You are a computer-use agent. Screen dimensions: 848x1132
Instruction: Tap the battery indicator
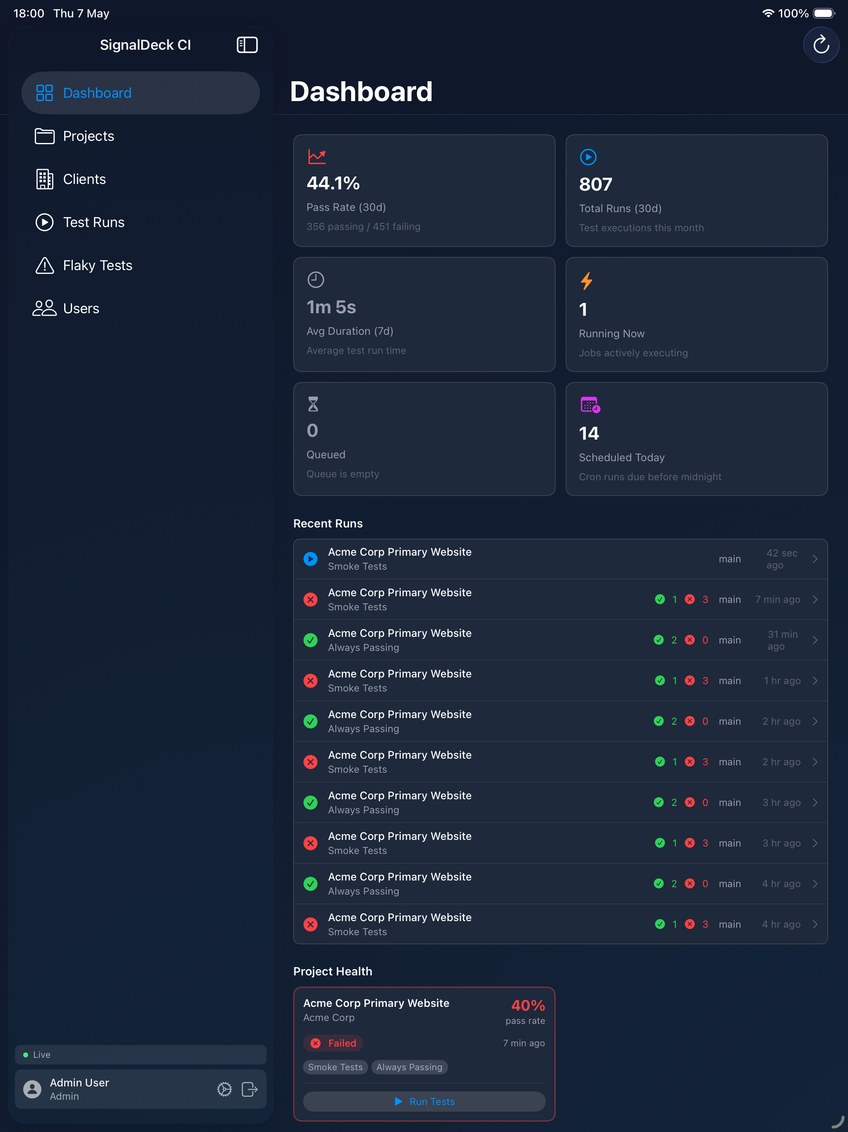[824, 13]
